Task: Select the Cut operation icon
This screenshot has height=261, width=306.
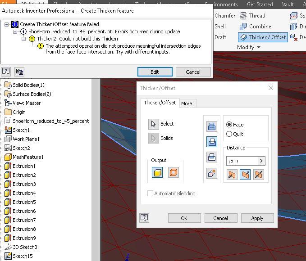Action: tap(211, 142)
